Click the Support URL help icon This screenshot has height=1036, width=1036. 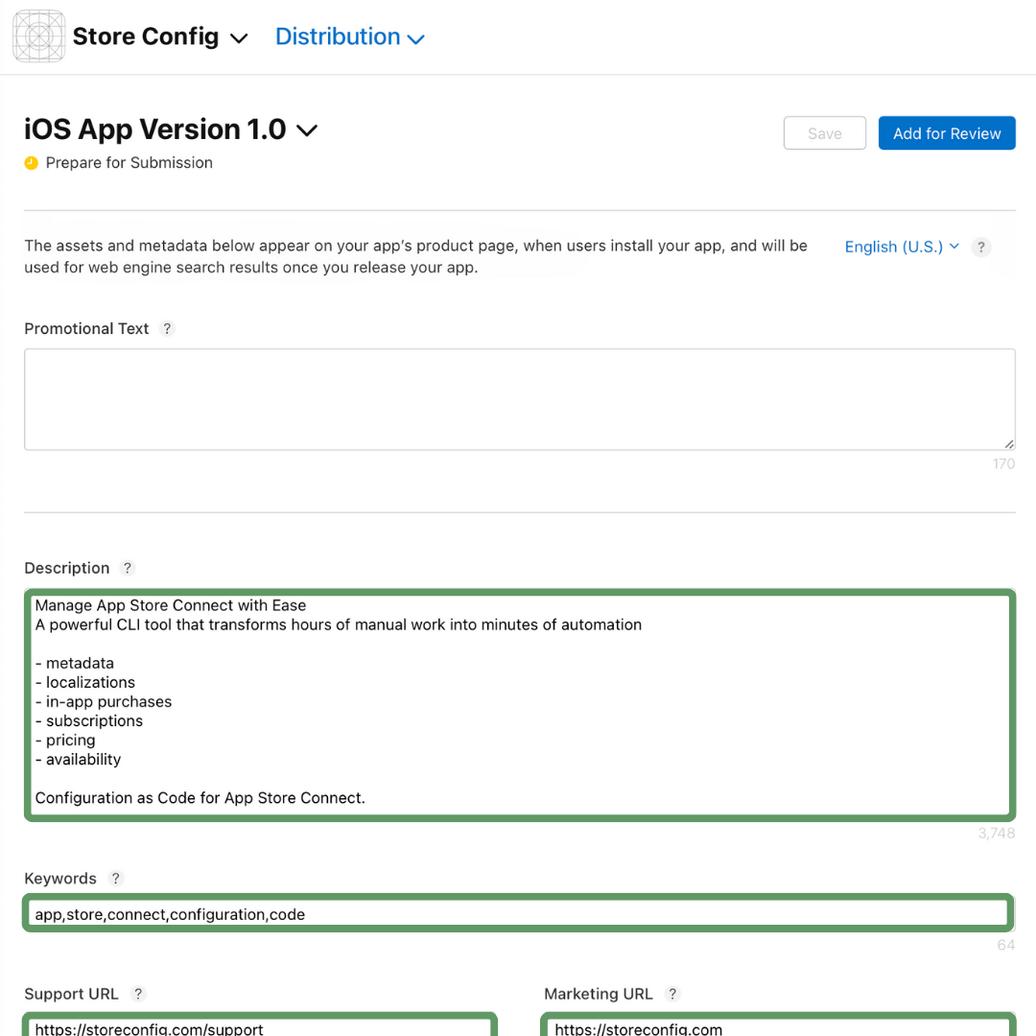coord(137,994)
